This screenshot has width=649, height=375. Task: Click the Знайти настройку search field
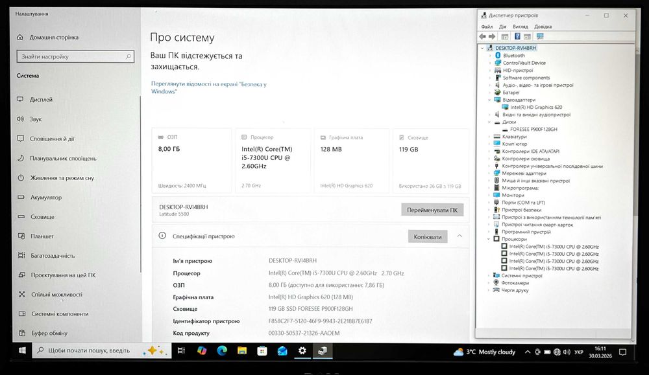[75, 56]
